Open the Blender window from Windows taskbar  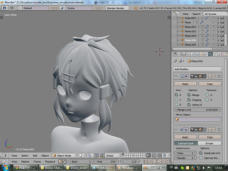(x=155, y=168)
